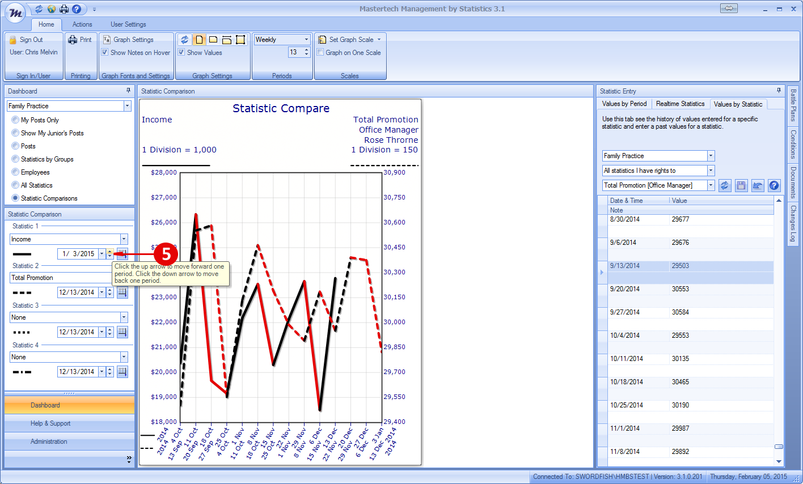Viewport: 803px width, 484px height.
Task: Open the Set Graph Scale dropdown
Action: (x=350, y=40)
